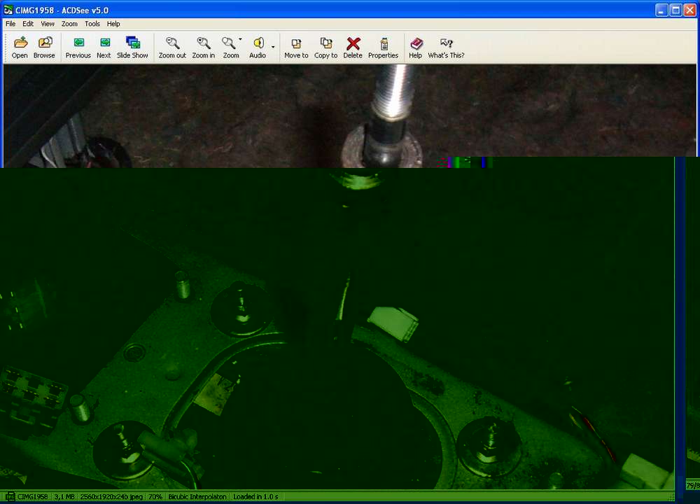Expand the Audio dropdown arrow
Screen dimensions: 700x504
pyautogui.click(x=273, y=47)
